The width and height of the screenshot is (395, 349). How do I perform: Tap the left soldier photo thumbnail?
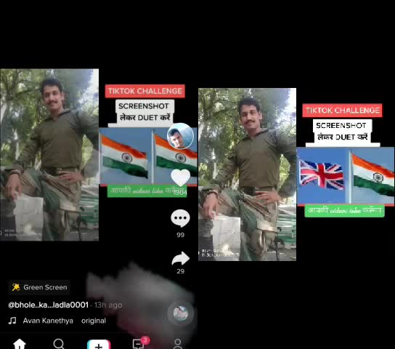coord(49,155)
